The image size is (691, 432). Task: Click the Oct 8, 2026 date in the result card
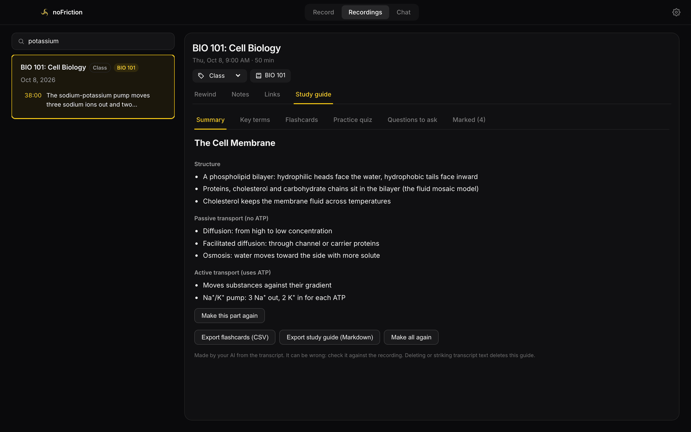(38, 80)
